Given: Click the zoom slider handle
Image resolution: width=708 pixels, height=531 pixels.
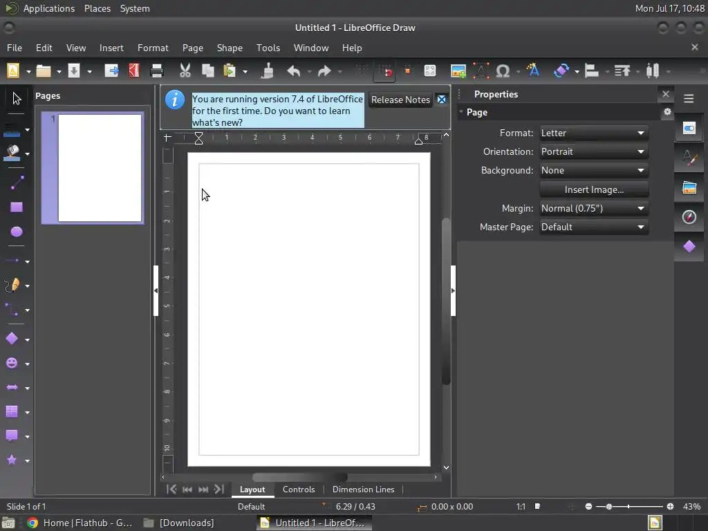Looking at the screenshot, I should [x=608, y=507].
